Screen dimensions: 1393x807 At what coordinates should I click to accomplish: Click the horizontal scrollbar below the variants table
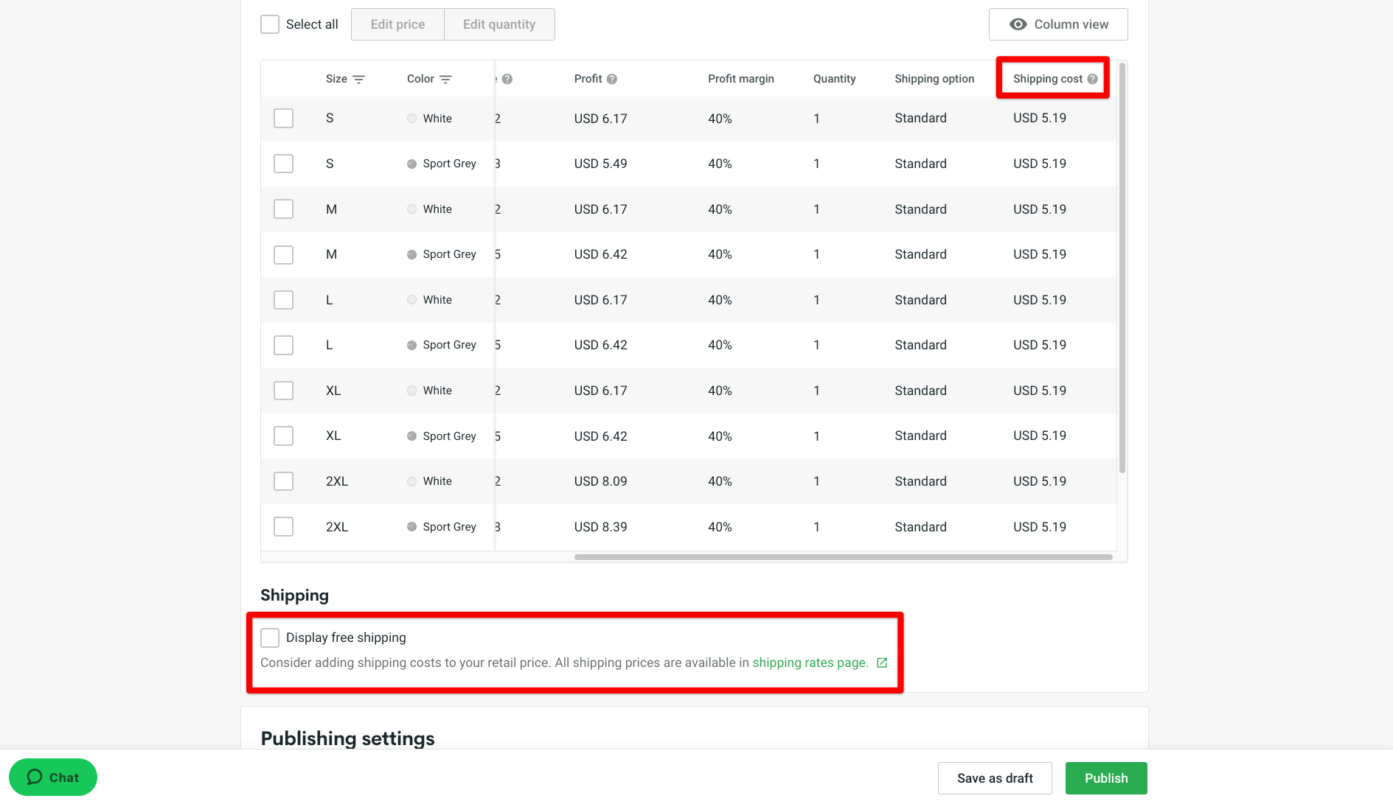point(843,557)
